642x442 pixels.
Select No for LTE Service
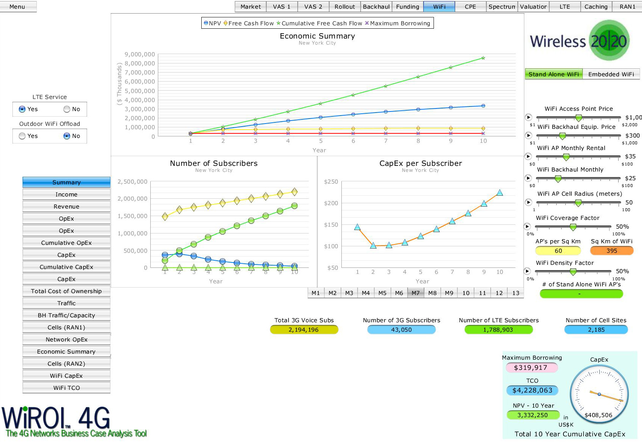point(67,109)
